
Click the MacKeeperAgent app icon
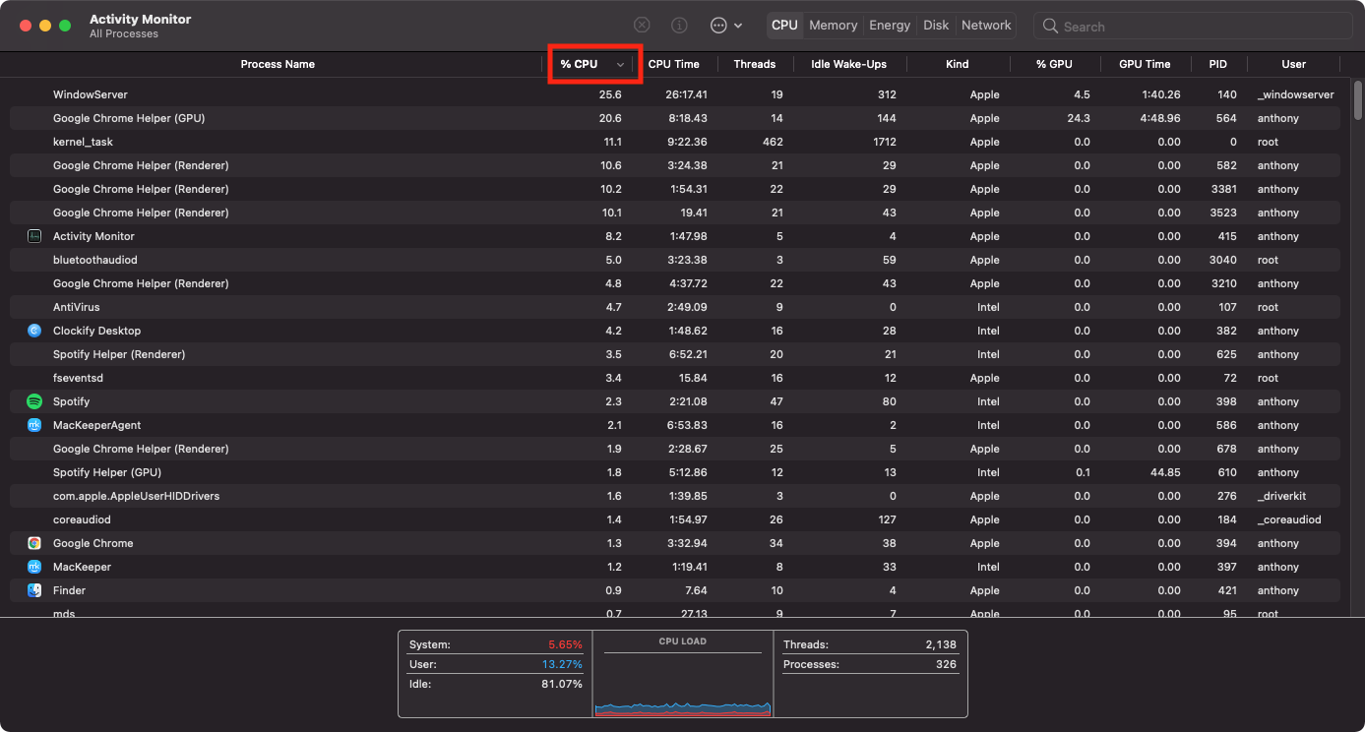(34, 425)
